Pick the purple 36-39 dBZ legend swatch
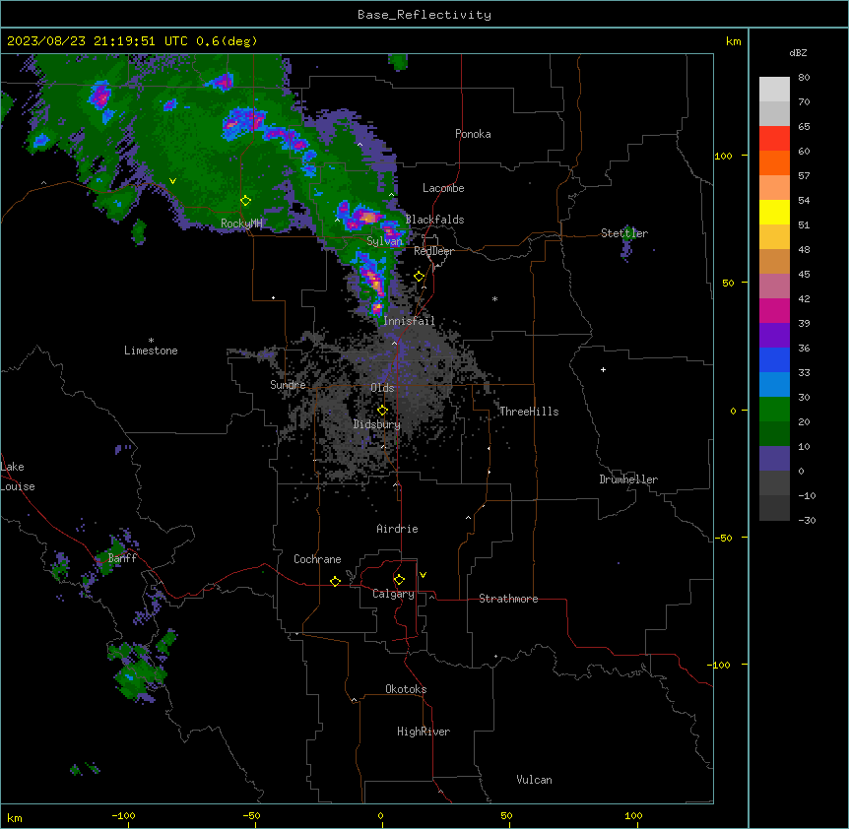Image resolution: width=849 pixels, height=829 pixels. 774,336
